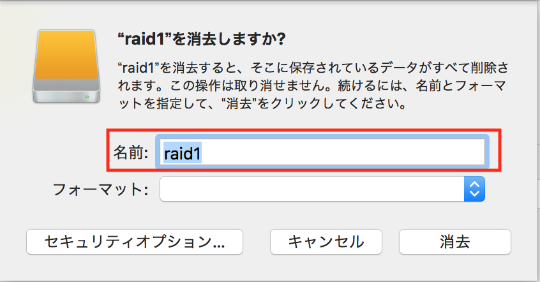Click the downward chevron in the blue format control
The height and width of the screenshot is (282, 540).
(x=474, y=194)
